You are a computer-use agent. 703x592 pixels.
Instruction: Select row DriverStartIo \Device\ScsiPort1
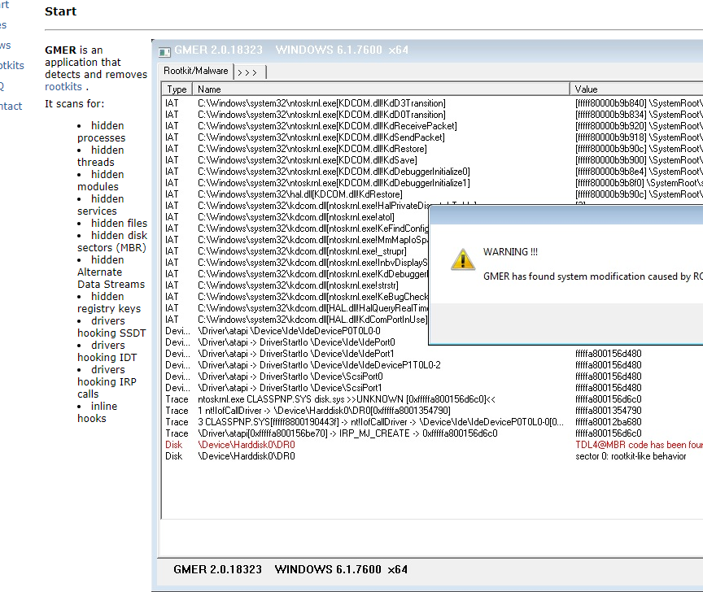(x=432, y=388)
